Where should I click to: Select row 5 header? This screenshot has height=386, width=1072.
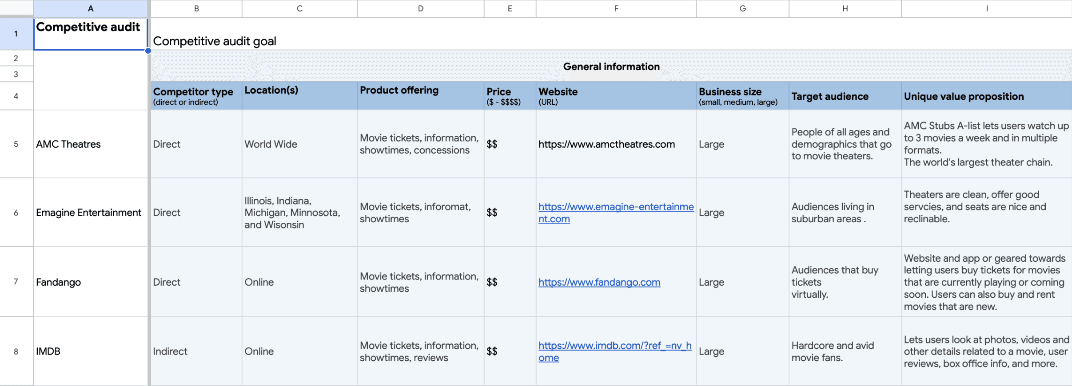pos(16,144)
